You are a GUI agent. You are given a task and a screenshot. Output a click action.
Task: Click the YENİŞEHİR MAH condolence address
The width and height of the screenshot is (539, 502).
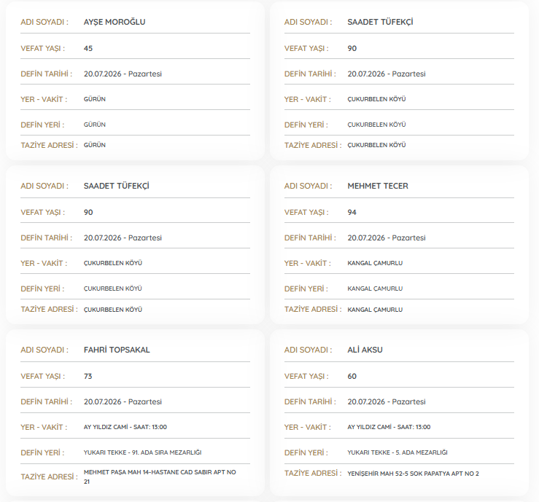414,474
